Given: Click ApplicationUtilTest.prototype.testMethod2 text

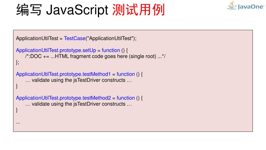Looking at the screenshot, I should click(x=63, y=98).
